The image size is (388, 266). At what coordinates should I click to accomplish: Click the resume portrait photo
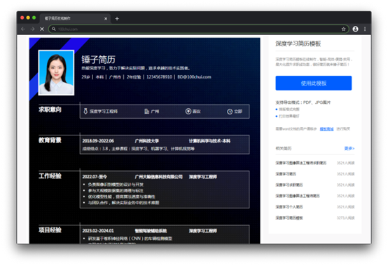click(x=56, y=72)
